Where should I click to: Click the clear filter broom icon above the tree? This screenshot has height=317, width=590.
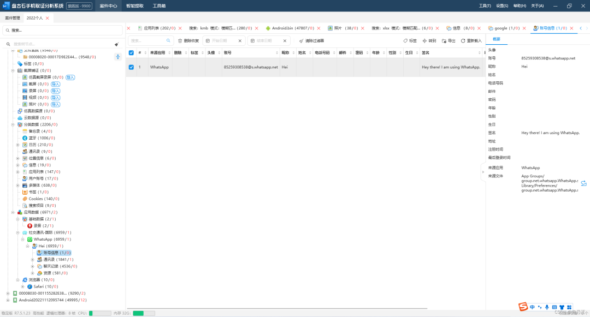pyautogui.click(x=117, y=44)
